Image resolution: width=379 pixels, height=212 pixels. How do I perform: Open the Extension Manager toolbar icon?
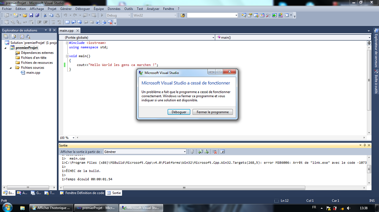coord(280,15)
